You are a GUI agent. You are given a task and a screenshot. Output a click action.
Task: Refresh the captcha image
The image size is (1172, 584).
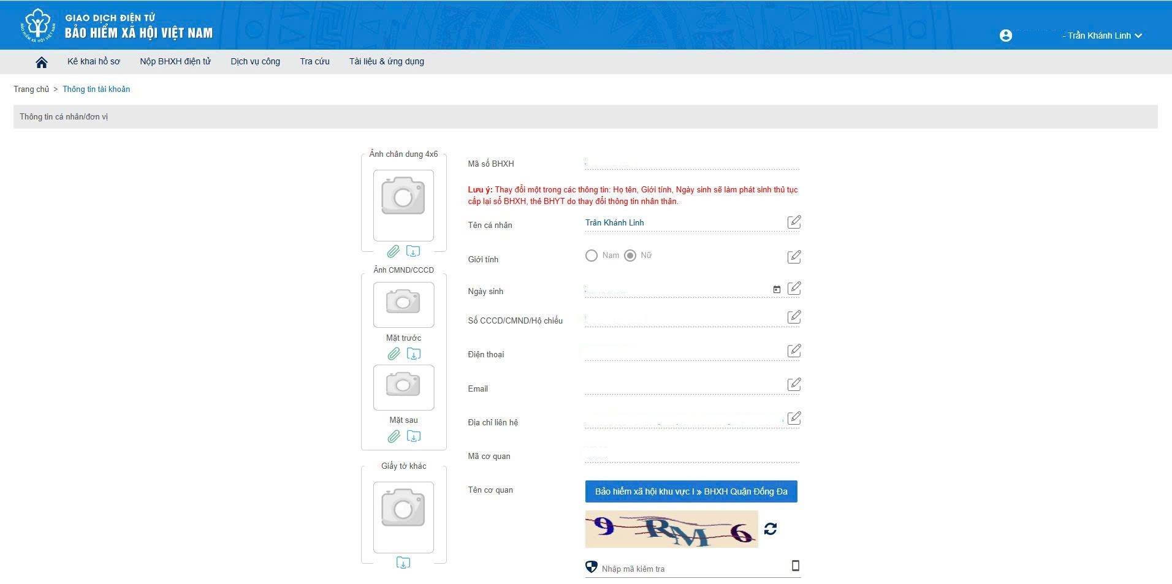771,528
